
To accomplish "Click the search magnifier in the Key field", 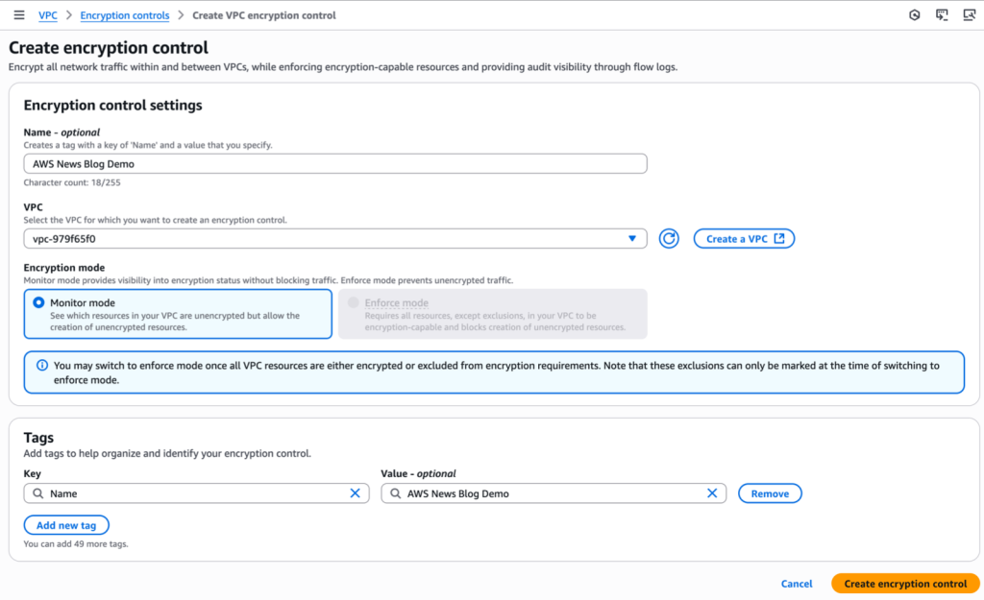I will tap(37, 492).
